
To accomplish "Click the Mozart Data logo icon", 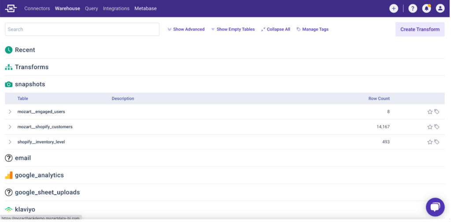I will (x=11, y=8).
